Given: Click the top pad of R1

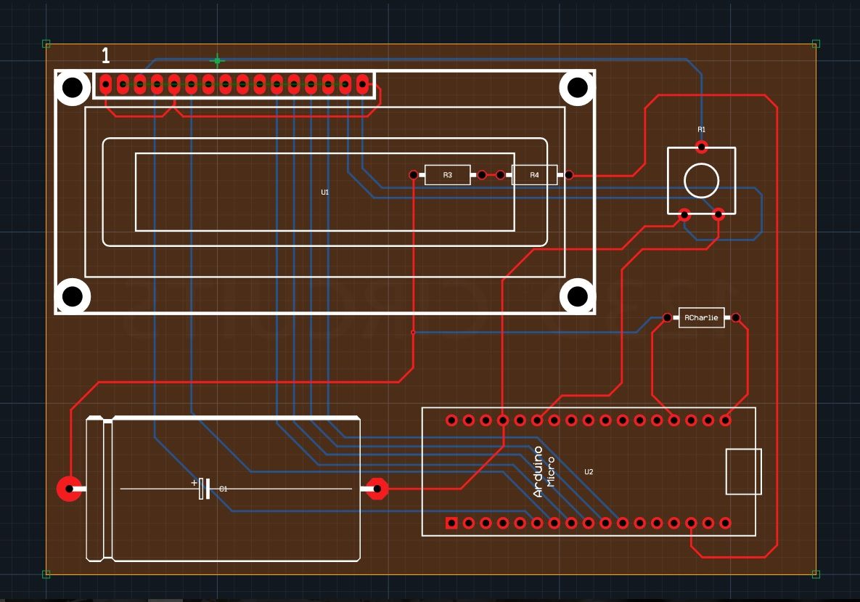Looking at the screenshot, I should coord(701,147).
